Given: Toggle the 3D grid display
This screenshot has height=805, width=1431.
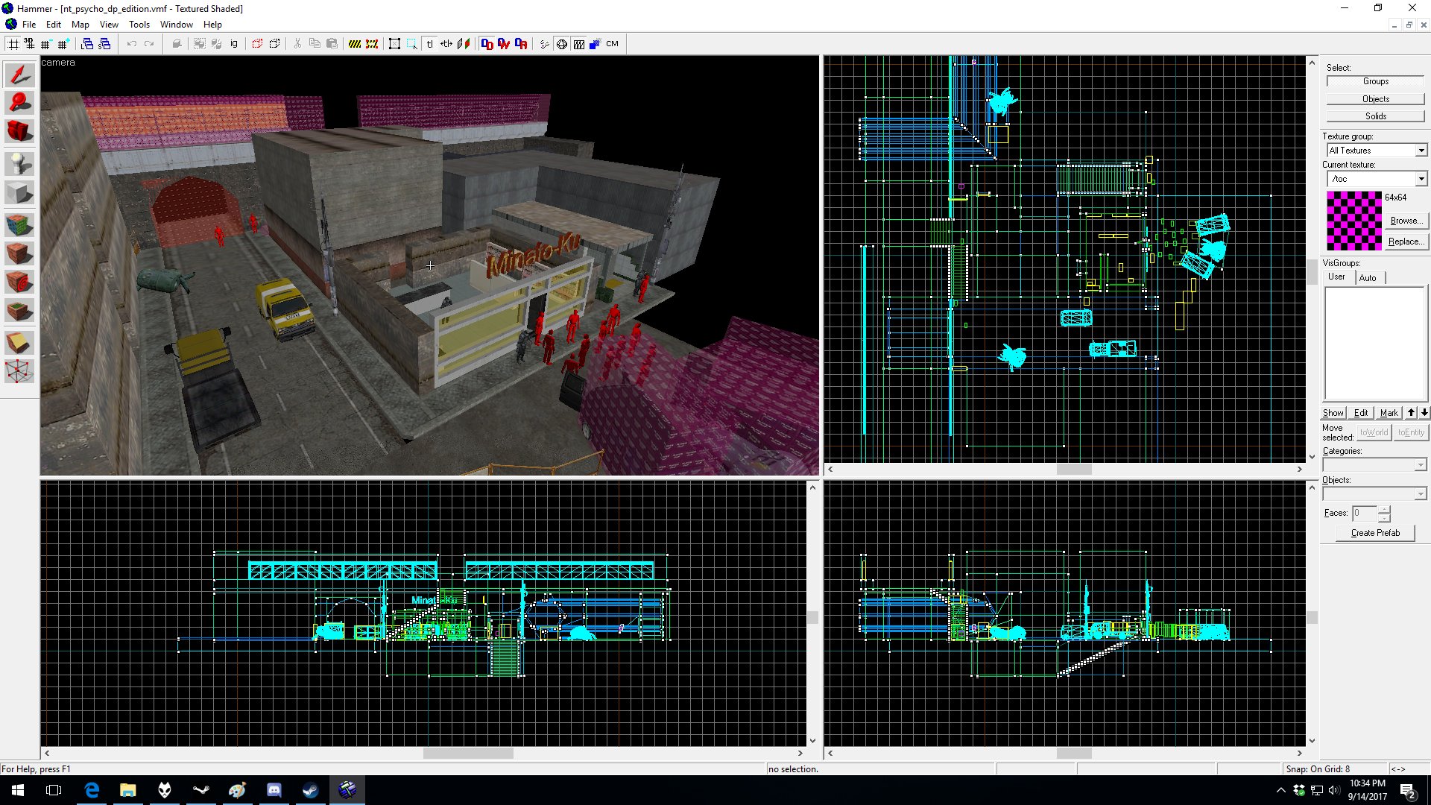Looking at the screenshot, I should pyautogui.click(x=30, y=44).
